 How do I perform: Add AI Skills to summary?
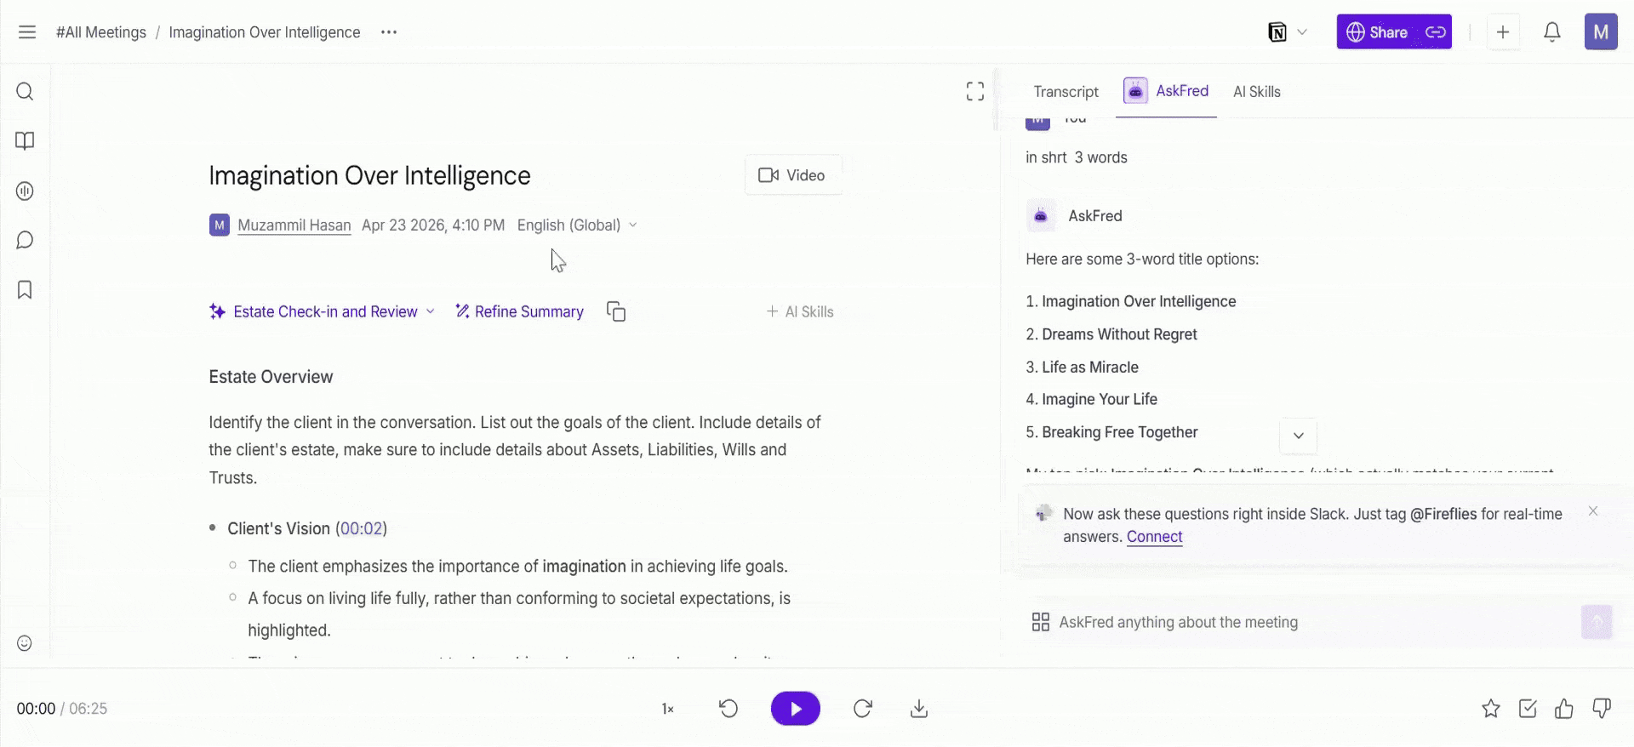(x=800, y=311)
